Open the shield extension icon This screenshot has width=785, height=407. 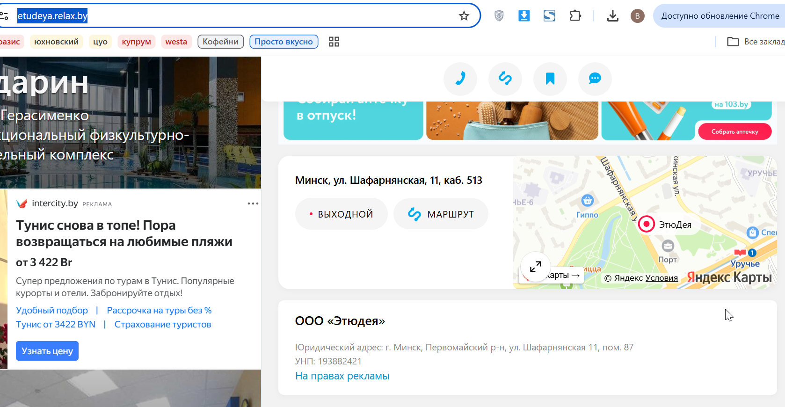click(x=499, y=16)
